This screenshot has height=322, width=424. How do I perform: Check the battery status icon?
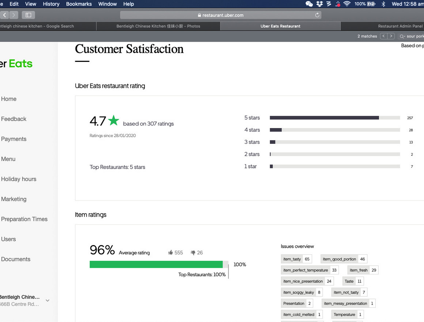[x=371, y=4]
